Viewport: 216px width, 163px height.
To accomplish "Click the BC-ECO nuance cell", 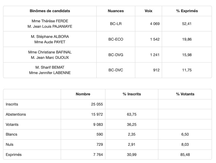I will point(116,39).
